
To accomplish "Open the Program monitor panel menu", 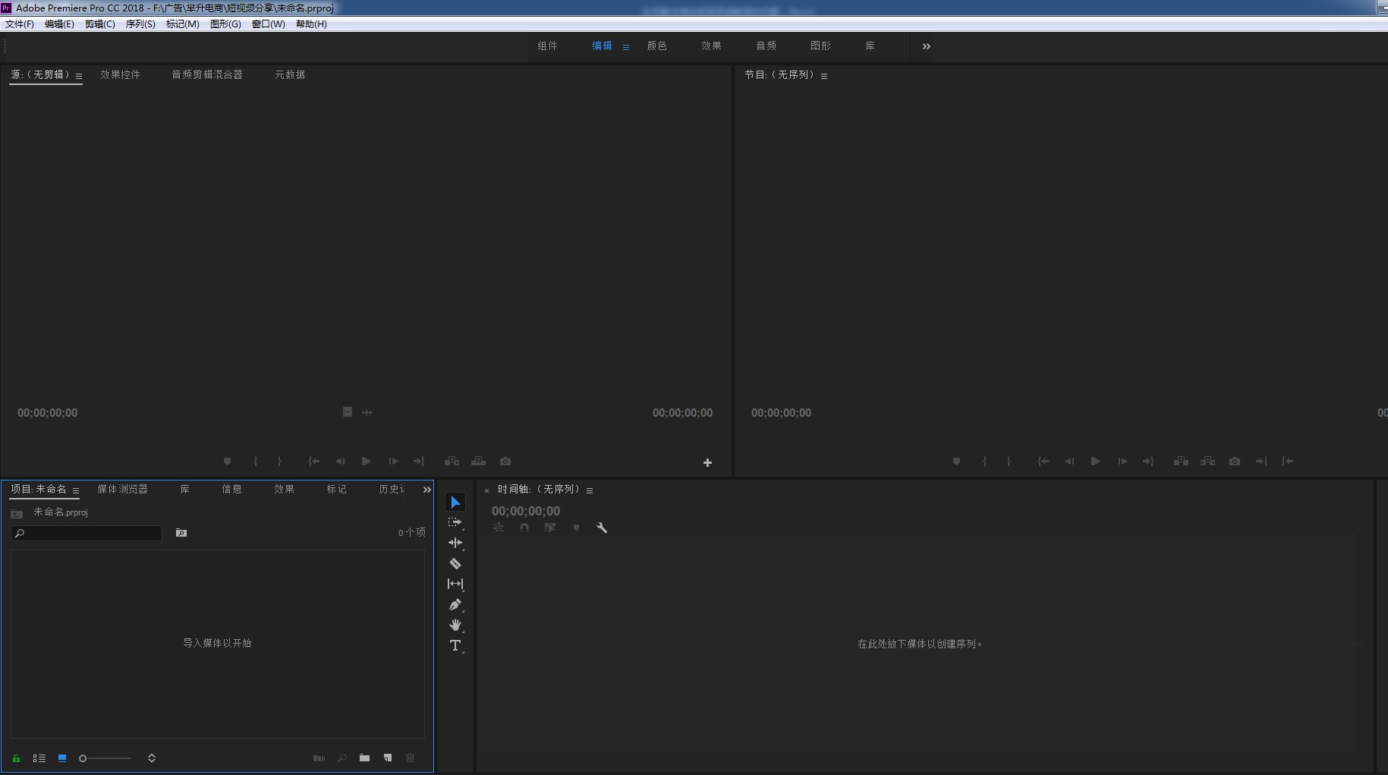I will 824,76.
